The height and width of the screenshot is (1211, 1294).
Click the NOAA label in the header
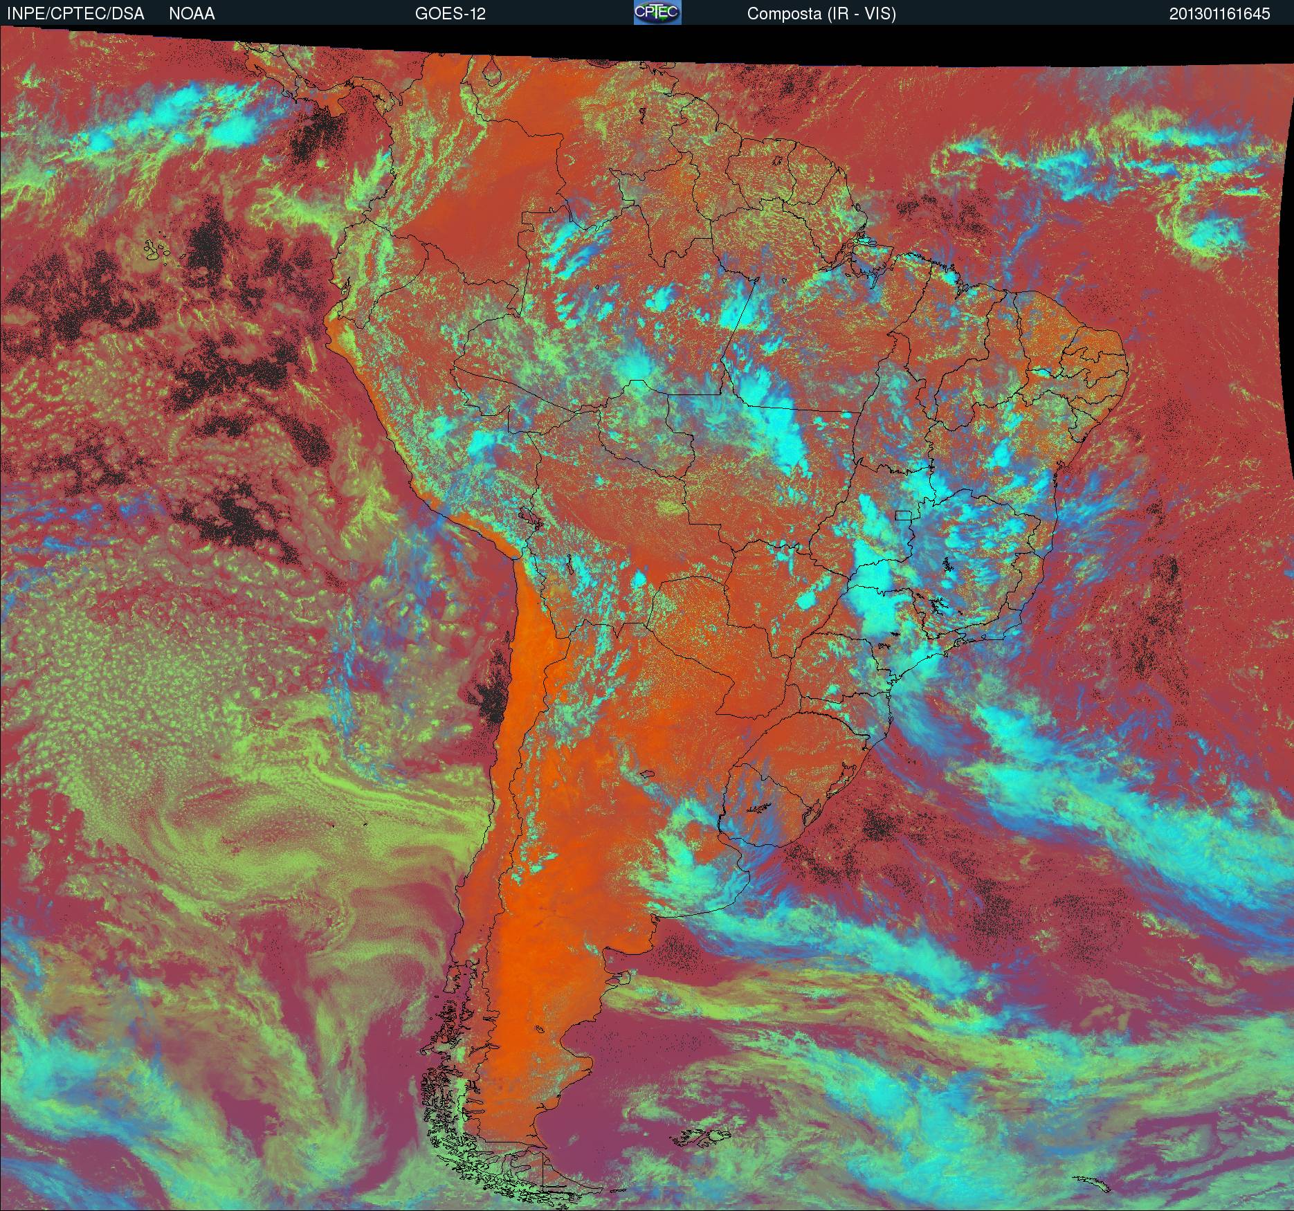click(x=192, y=14)
